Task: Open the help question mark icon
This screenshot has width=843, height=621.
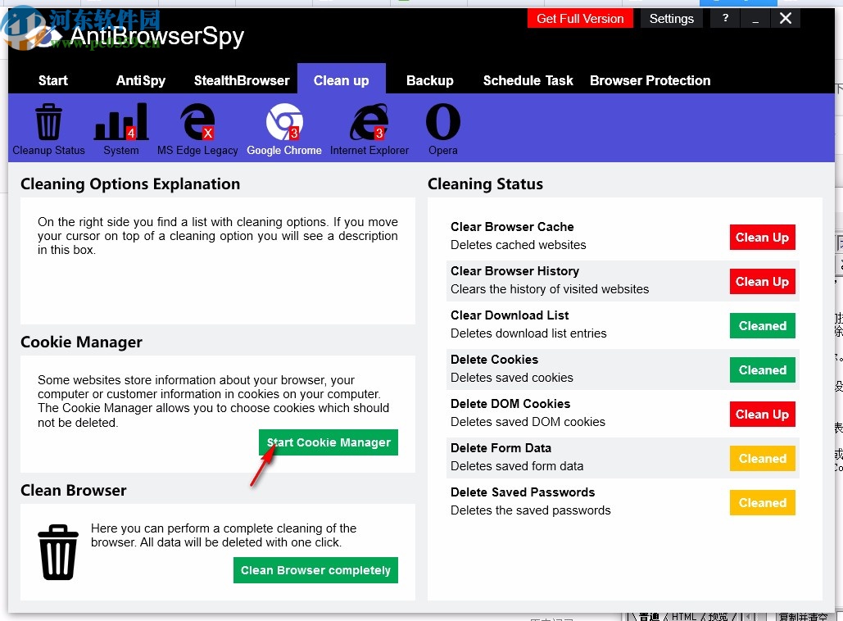Action: [724, 18]
